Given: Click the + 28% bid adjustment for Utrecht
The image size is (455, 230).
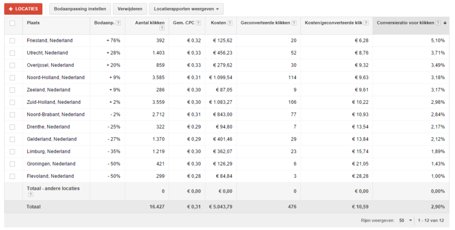Looking at the screenshot, I should point(113,53).
